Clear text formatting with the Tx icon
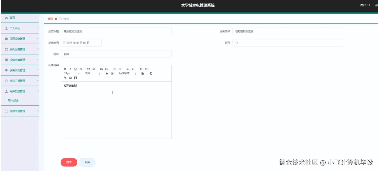 coord(151,74)
